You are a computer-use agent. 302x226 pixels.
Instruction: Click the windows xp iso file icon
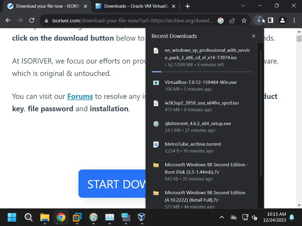click(156, 51)
